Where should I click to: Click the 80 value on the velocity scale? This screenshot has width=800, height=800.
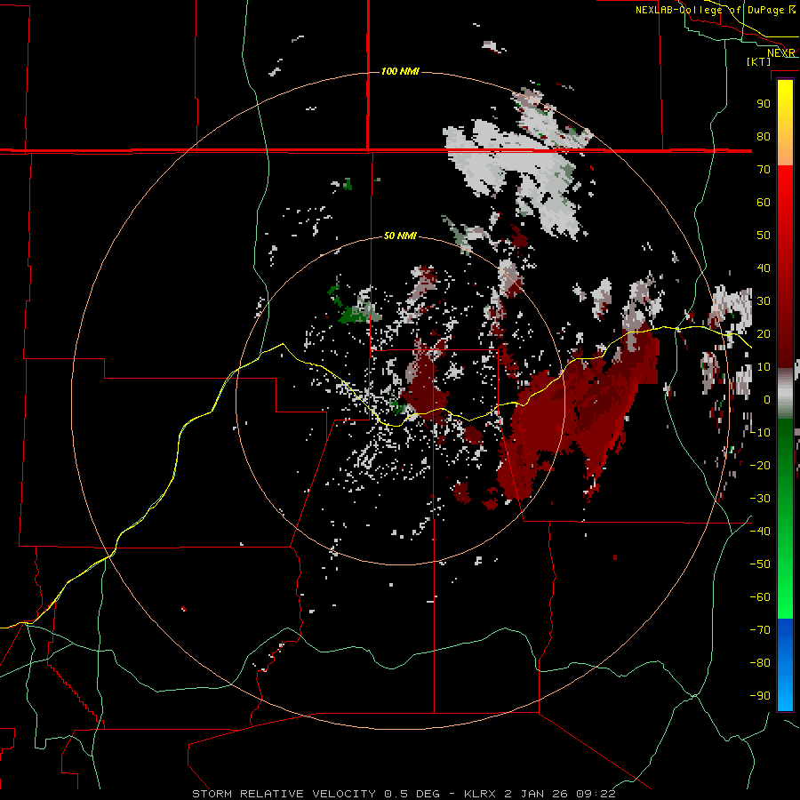[764, 137]
